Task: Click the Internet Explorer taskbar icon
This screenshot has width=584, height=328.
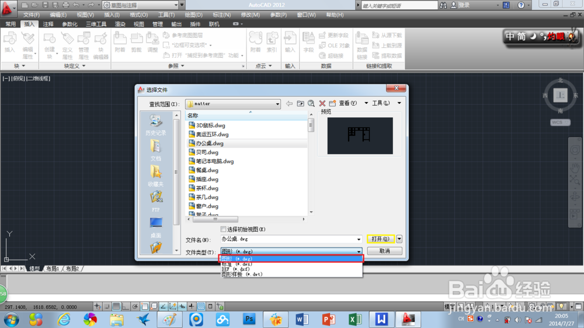Action: pyautogui.click(x=64, y=319)
